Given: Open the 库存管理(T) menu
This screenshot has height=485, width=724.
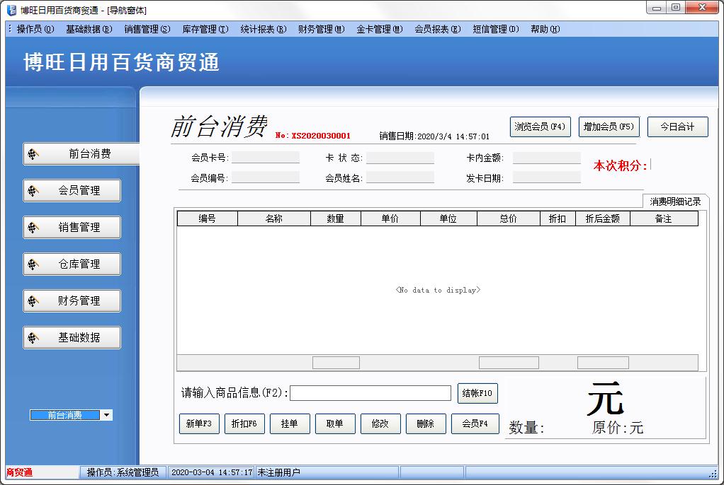Looking at the screenshot, I should (x=205, y=29).
